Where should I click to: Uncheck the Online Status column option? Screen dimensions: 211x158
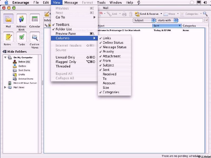coord(114,43)
